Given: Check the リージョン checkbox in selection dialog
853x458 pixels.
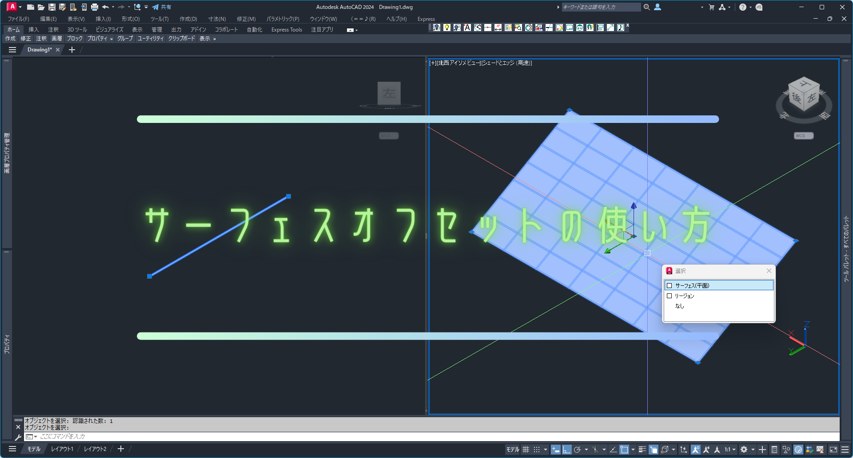Looking at the screenshot, I should point(669,296).
